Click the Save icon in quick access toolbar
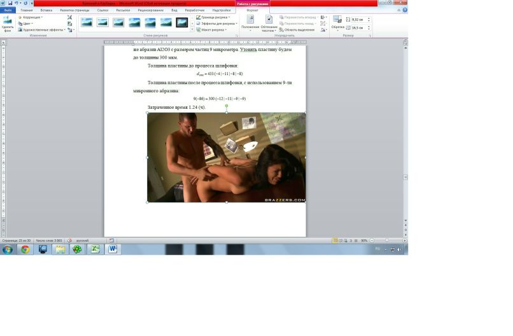The height and width of the screenshot is (336, 513). pyautogui.click(x=10, y=3)
